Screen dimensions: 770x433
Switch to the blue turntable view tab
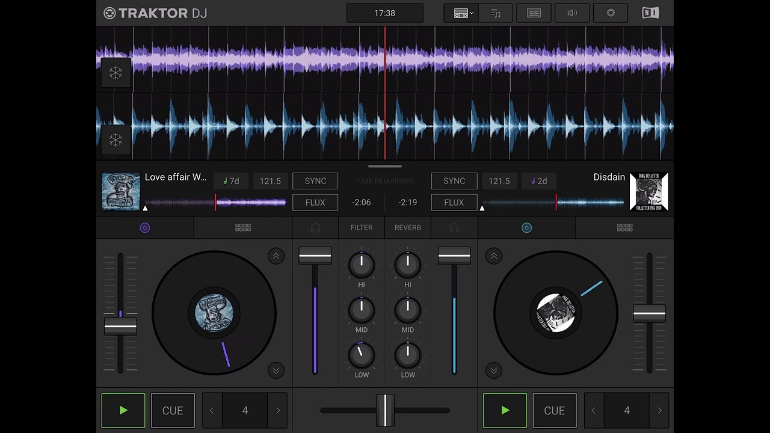pos(526,228)
